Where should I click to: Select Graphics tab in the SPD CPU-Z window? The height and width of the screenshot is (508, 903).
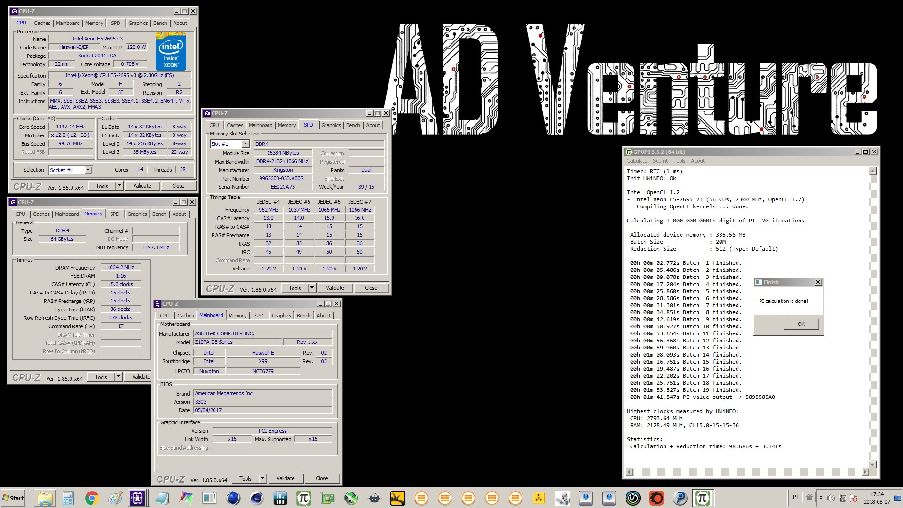click(x=331, y=125)
